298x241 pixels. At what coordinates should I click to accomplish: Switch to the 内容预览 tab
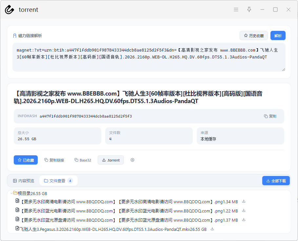pos(24,181)
